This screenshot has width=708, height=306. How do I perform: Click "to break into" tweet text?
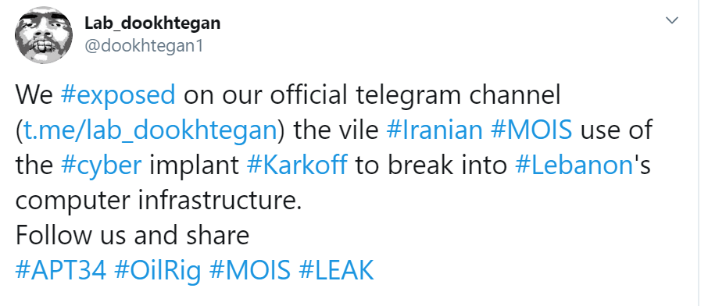click(431, 165)
